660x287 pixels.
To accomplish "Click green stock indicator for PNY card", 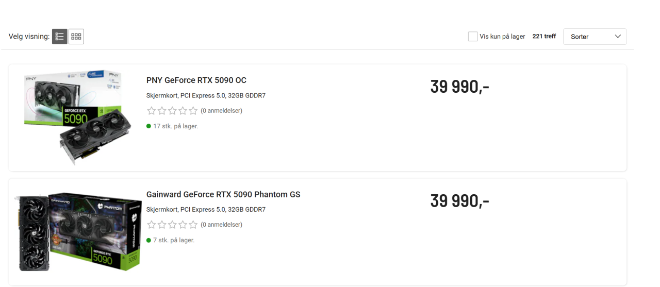I will (149, 126).
